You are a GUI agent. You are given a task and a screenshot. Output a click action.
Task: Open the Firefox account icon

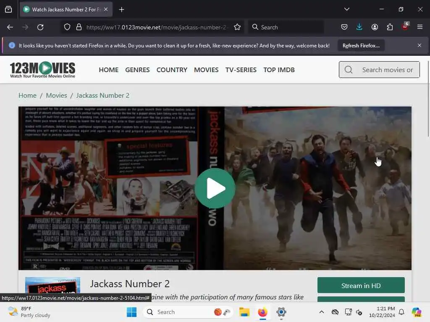click(x=375, y=27)
